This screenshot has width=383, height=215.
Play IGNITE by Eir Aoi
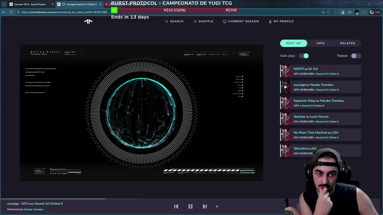[321, 71]
